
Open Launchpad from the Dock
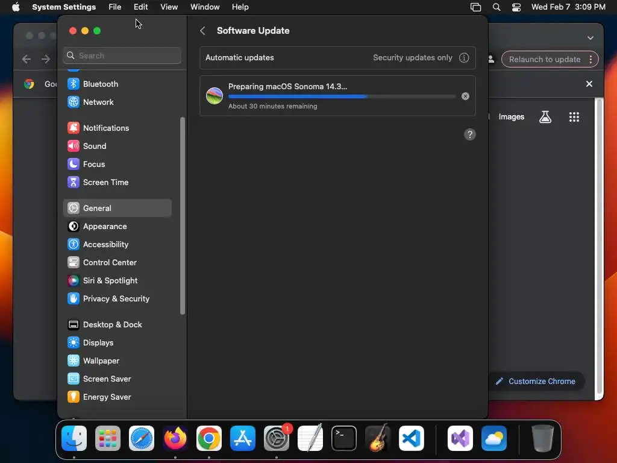click(108, 438)
